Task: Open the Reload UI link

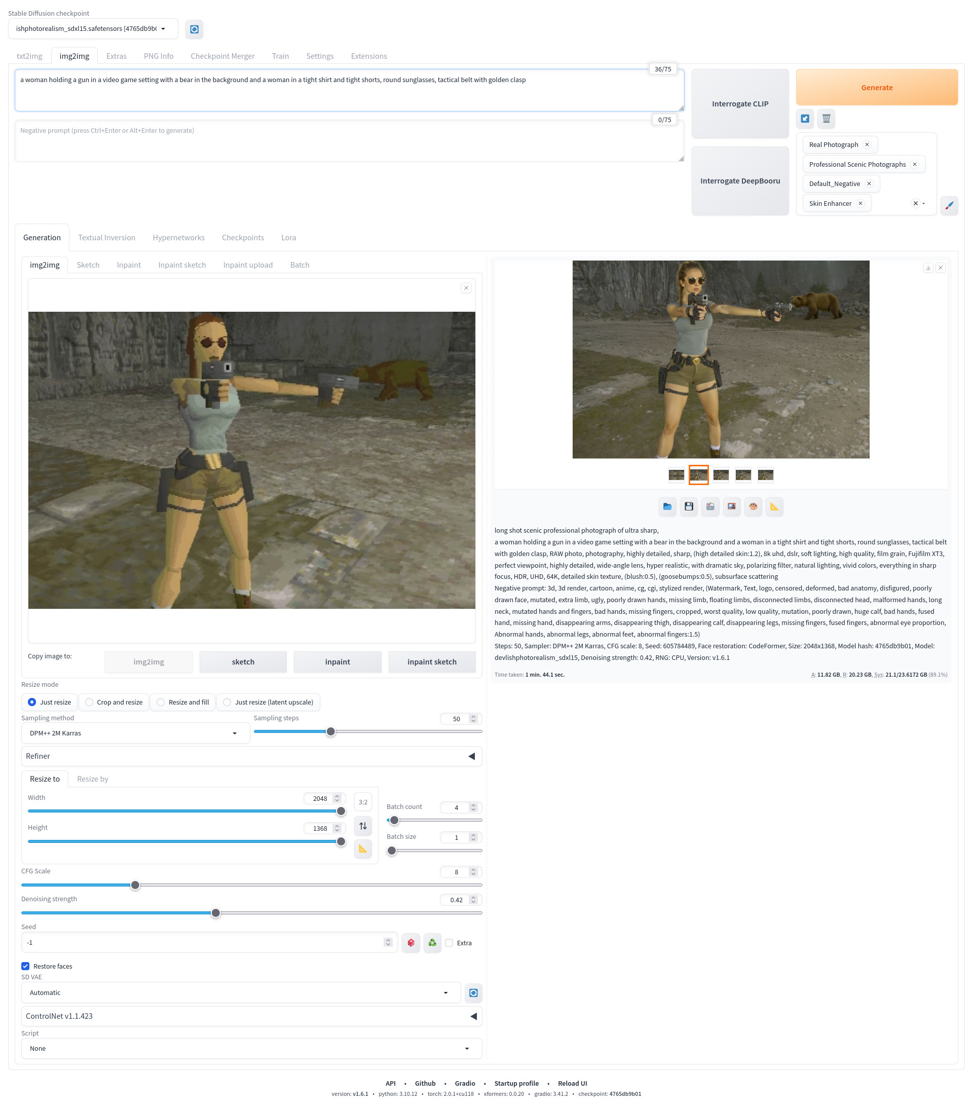Action: (x=572, y=1083)
